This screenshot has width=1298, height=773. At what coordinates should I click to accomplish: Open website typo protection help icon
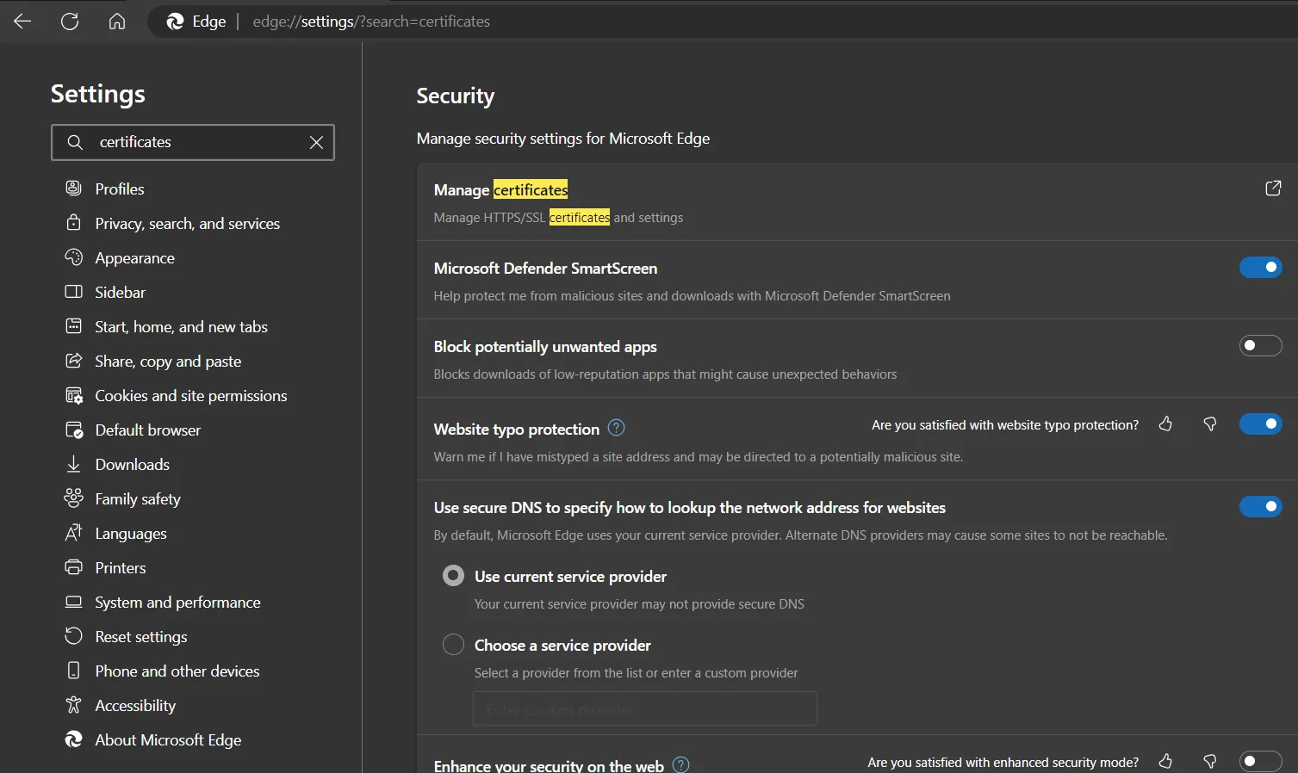click(x=616, y=428)
